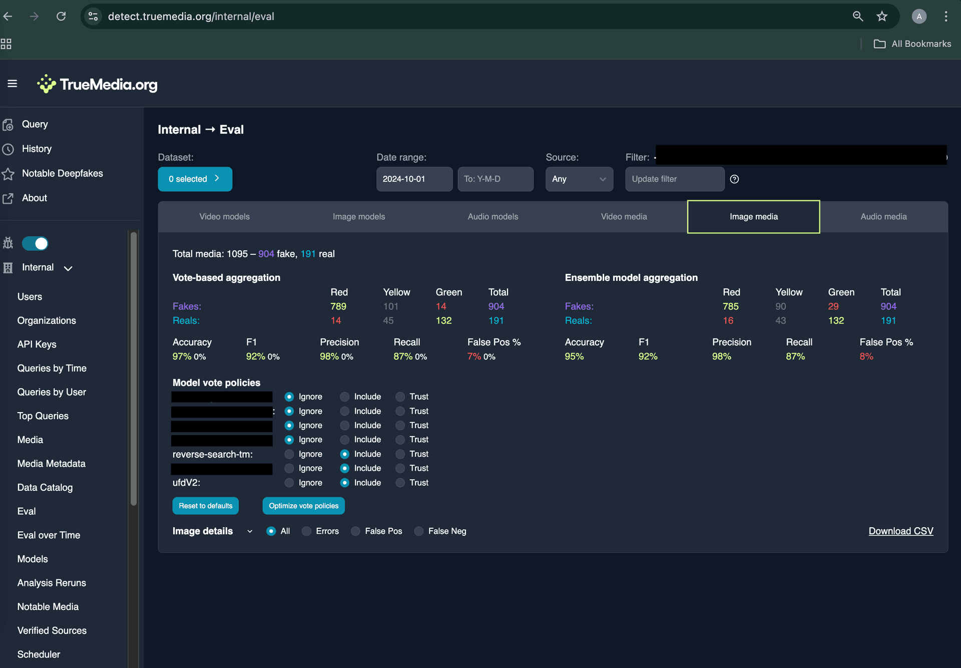Show only Errors in image details
961x668 pixels.
306,531
